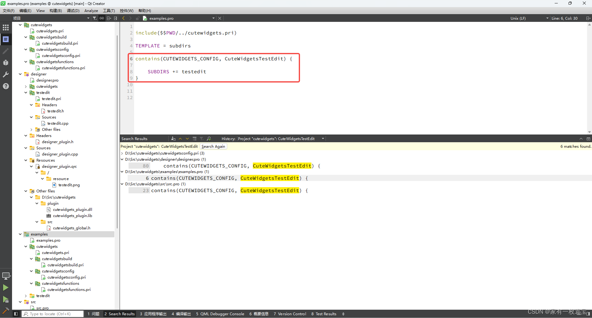The height and width of the screenshot is (318, 592).
Task: Open the project view selector dropdown
Action: (51, 18)
